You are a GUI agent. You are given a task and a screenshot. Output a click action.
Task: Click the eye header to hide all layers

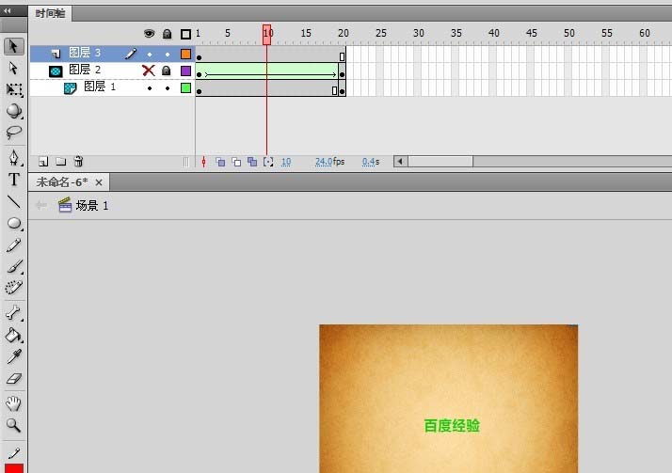tap(149, 34)
